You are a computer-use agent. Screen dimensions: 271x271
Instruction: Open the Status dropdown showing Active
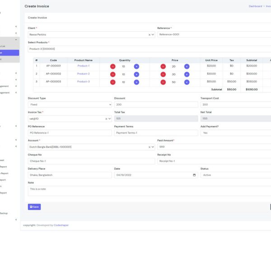[235, 175]
